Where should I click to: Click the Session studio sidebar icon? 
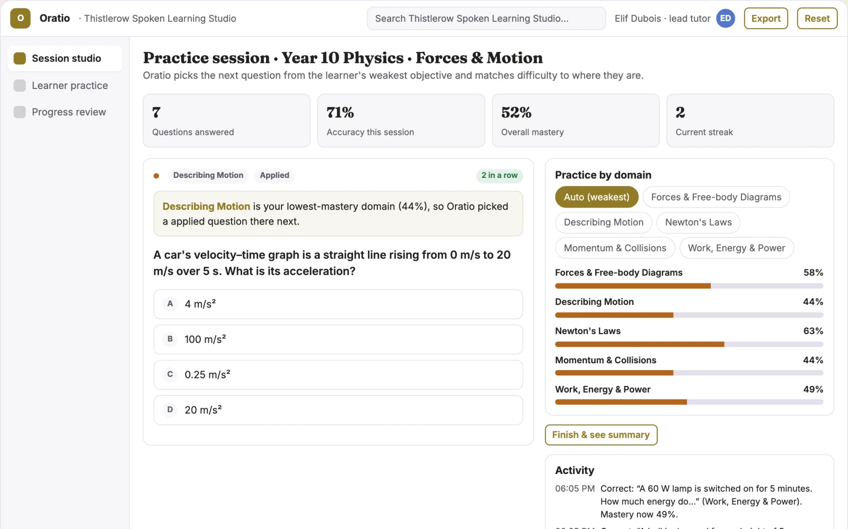pyautogui.click(x=20, y=58)
